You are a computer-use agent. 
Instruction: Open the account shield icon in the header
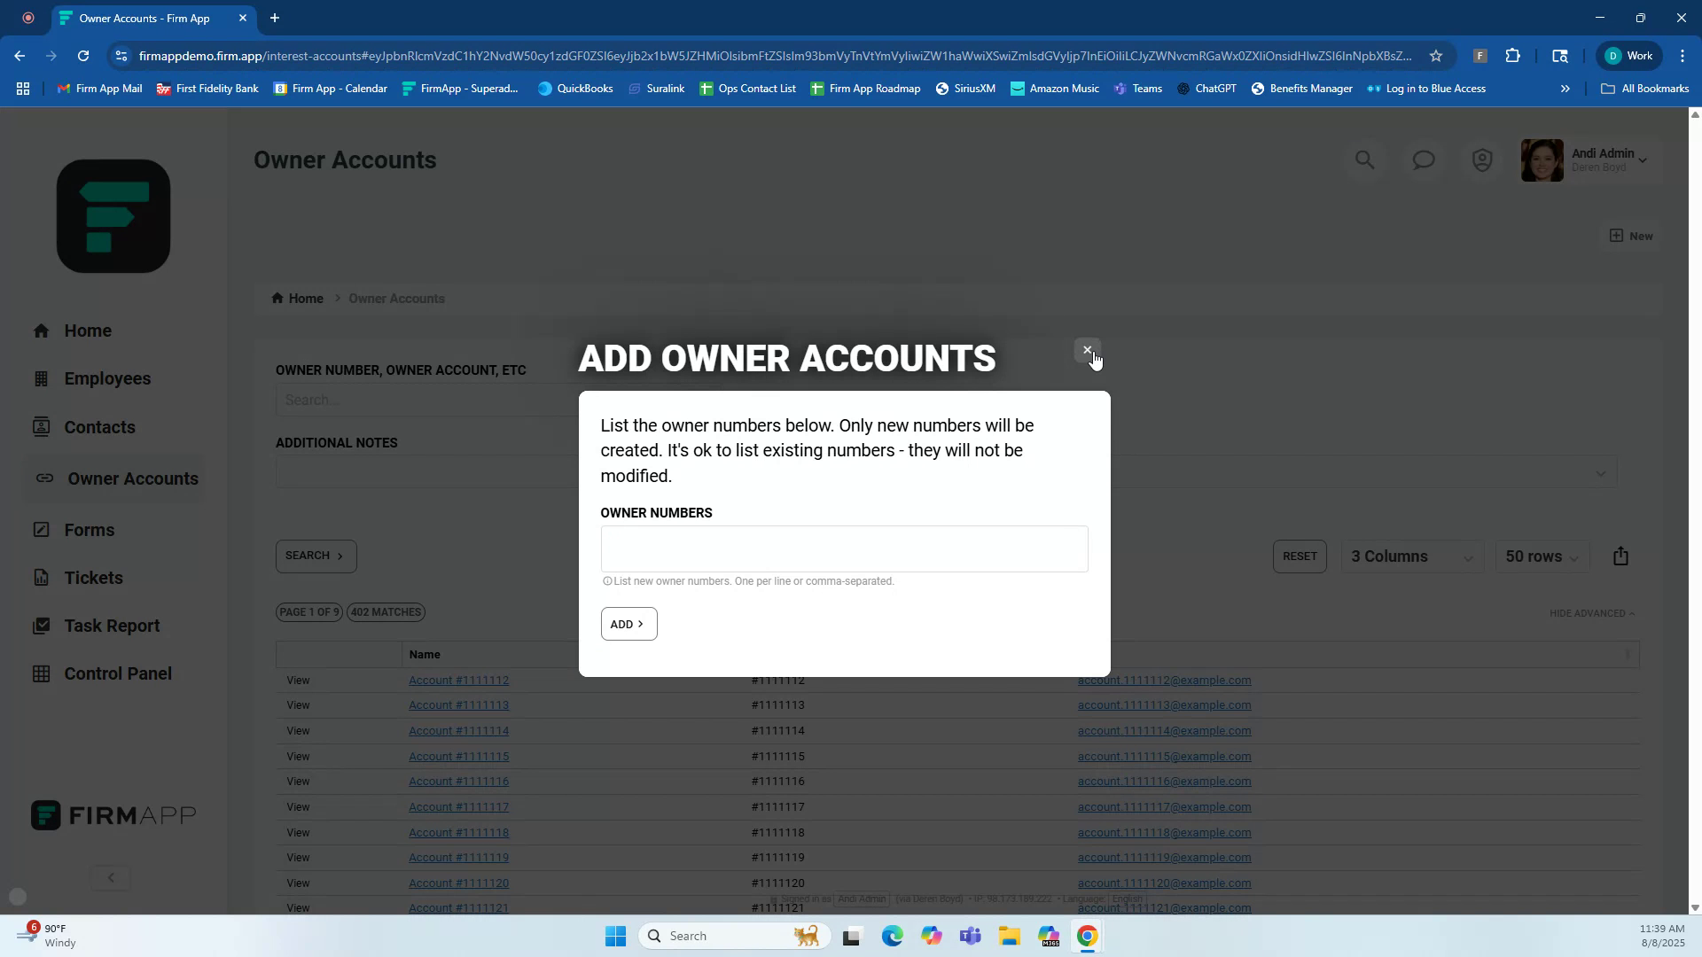[x=1481, y=159]
